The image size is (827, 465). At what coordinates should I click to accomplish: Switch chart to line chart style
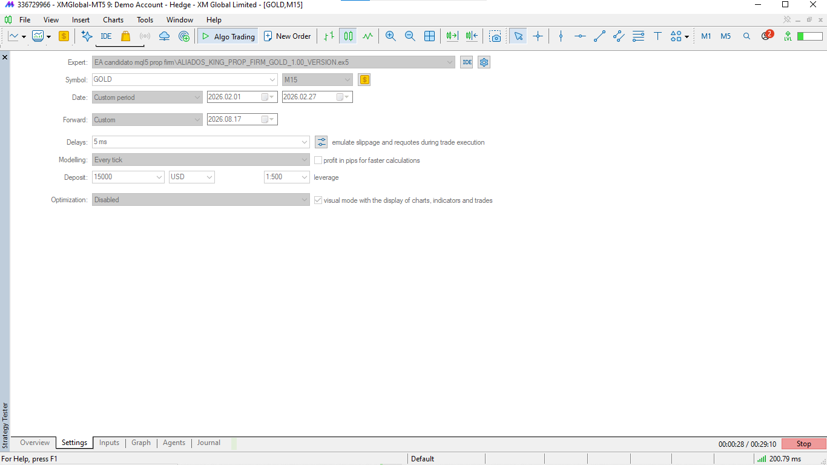(x=367, y=36)
